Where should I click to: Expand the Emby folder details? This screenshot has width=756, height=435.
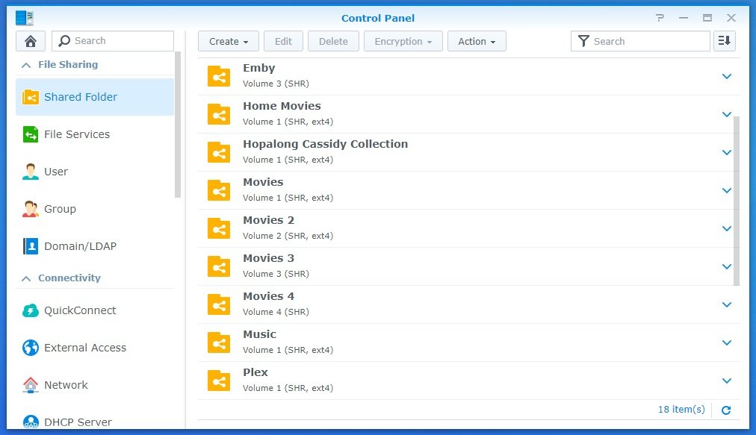pyautogui.click(x=726, y=76)
